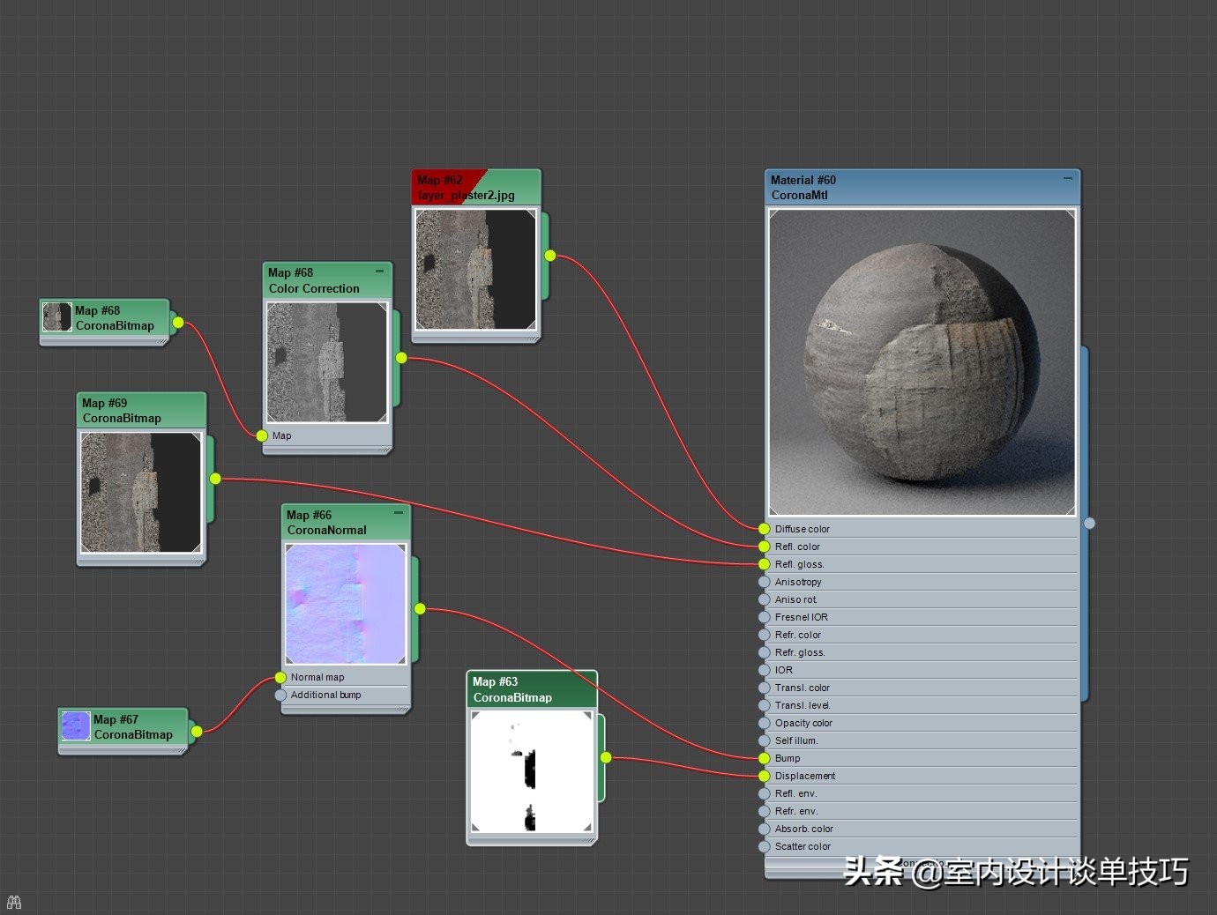
Task: Click the small thumbnail on Map #68 CoronaBitmap
Action: click(x=57, y=317)
